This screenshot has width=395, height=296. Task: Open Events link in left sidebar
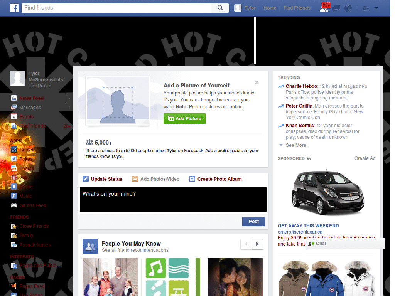click(26, 116)
